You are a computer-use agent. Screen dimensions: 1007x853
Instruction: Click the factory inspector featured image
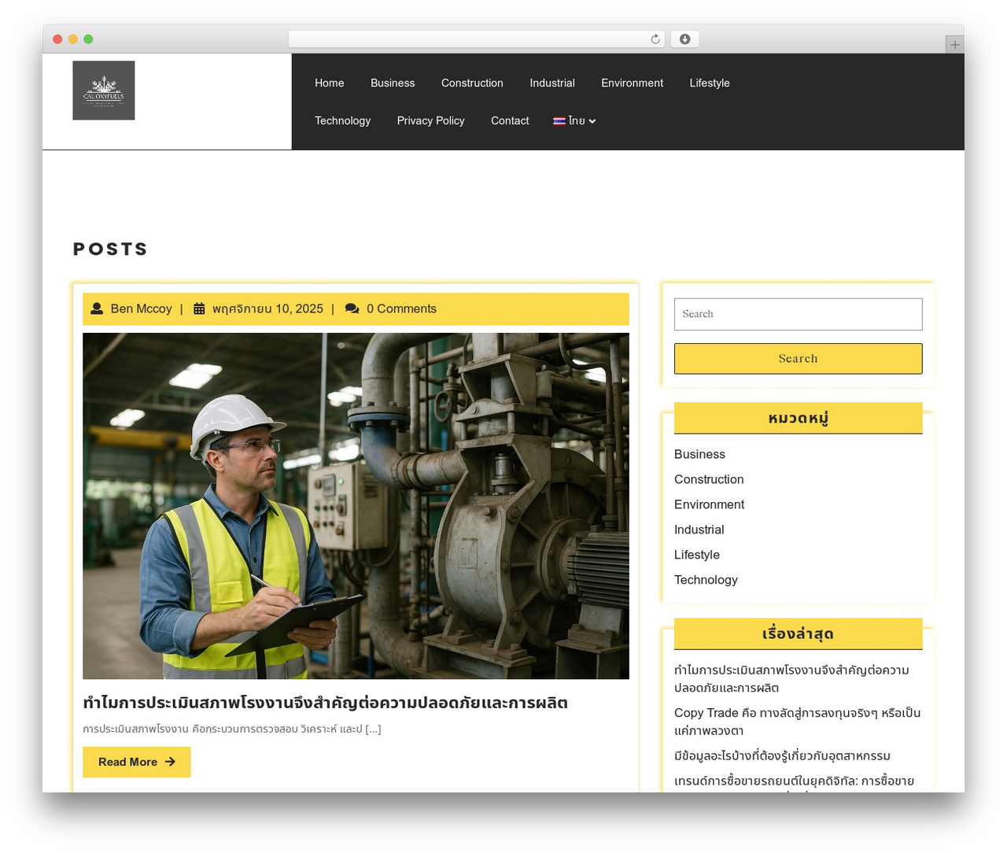[356, 506]
